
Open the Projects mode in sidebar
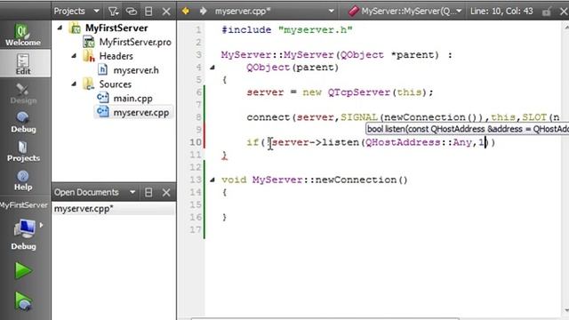(x=23, y=151)
